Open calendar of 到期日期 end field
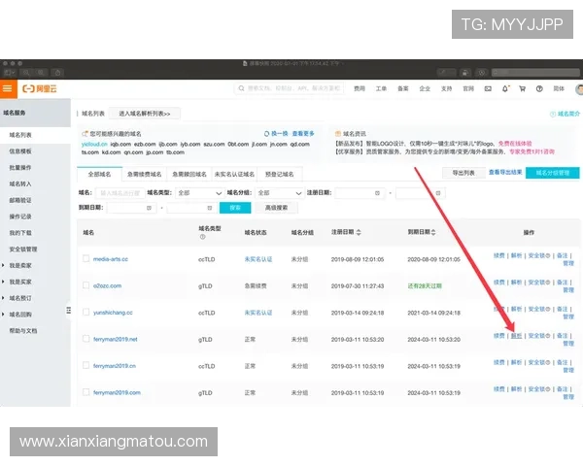The width and height of the screenshot is (583, 466). [210, 208]
